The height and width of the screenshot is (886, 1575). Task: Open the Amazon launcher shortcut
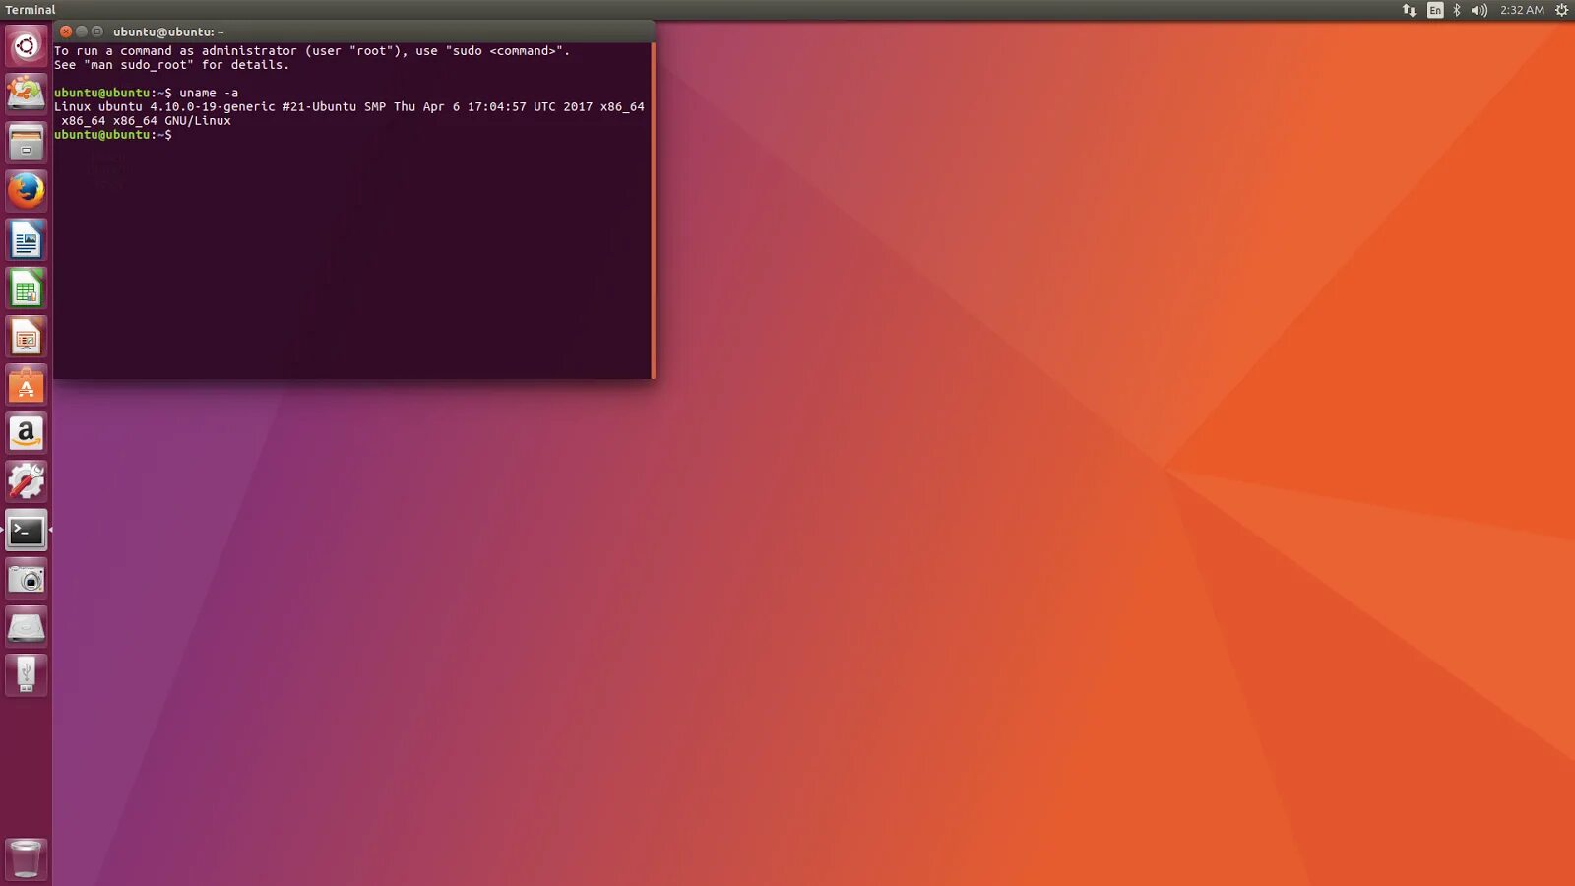coord(27,433)
